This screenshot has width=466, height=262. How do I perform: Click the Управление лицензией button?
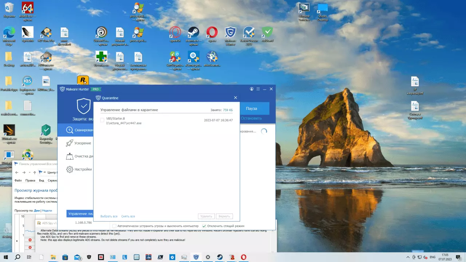[x=80, y=214]
